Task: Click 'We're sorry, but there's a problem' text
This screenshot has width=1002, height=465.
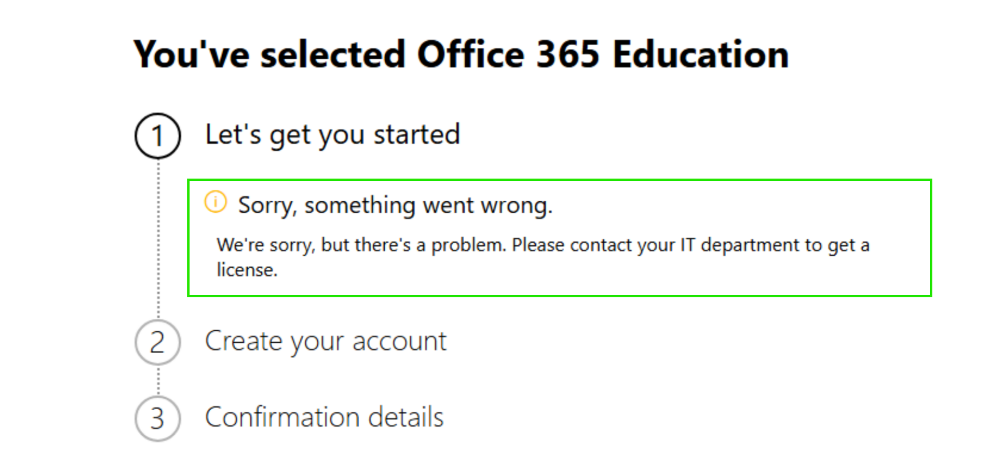Action: [361, 245]
